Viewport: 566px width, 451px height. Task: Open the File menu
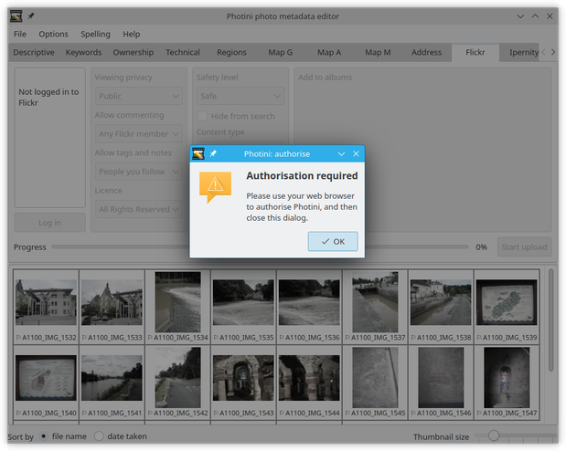pyautogui.click(x=20, y=34)
